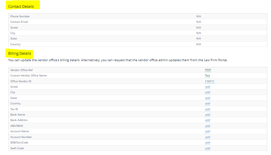Add a Street under Billing Details
The image size is (271, 155).
pos(207,87)
